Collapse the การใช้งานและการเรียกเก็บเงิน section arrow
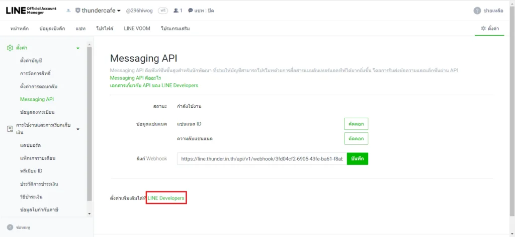The height and width of the screenshot is (237, 515). pos(78,129)
